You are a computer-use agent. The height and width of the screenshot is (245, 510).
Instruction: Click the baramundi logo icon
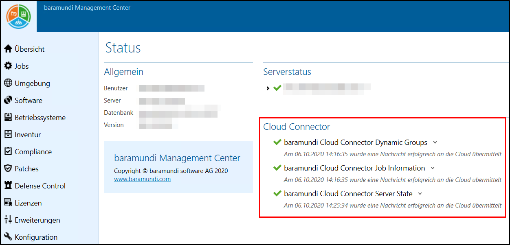[x=18, y=16]
